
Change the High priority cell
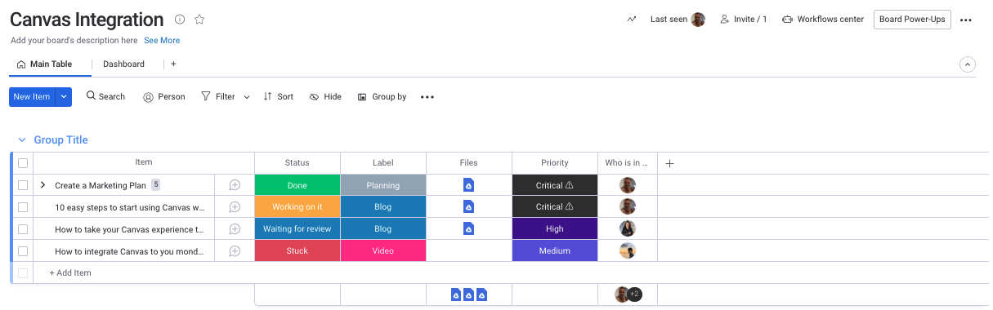pyautogui.click(x=555, y=229)
